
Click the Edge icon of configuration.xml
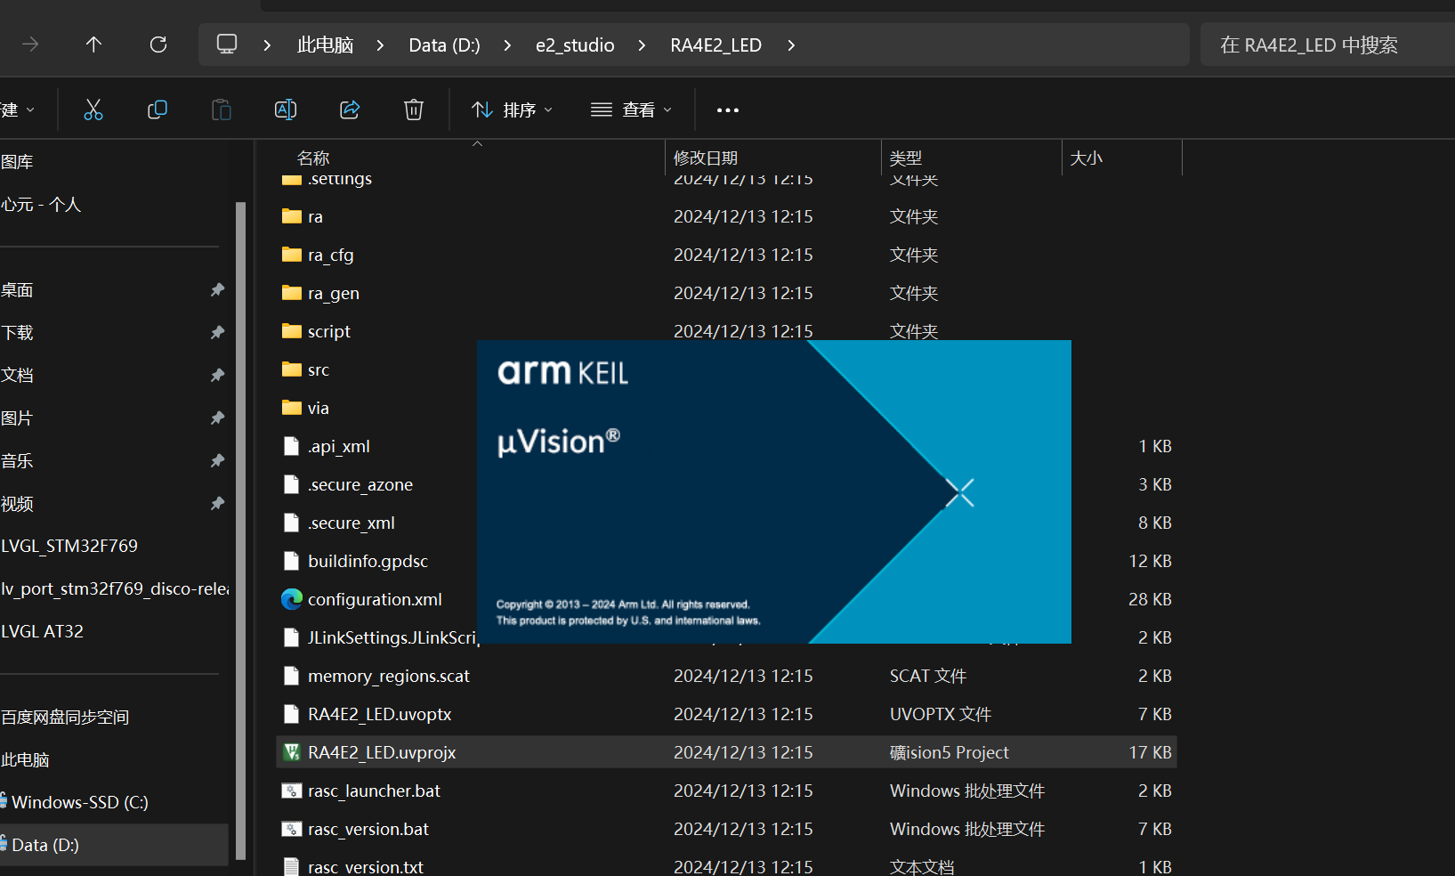point(292,599)
